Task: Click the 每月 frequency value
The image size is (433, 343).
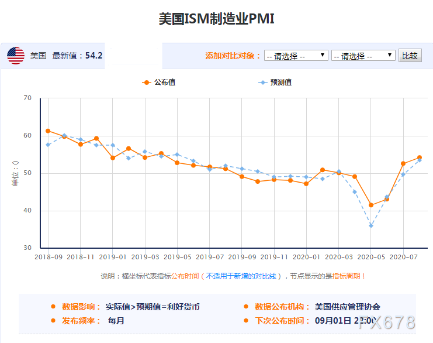Action: coord(116,321)
